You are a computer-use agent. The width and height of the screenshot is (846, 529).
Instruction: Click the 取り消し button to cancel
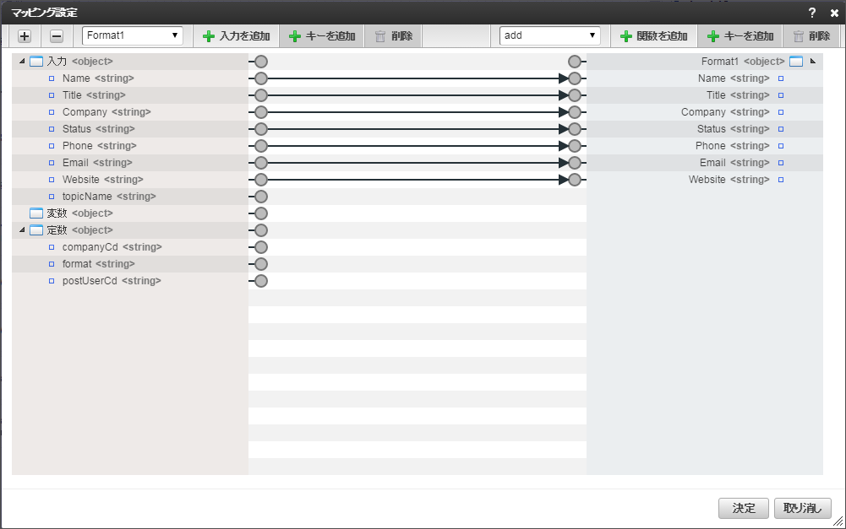(800, 508)
